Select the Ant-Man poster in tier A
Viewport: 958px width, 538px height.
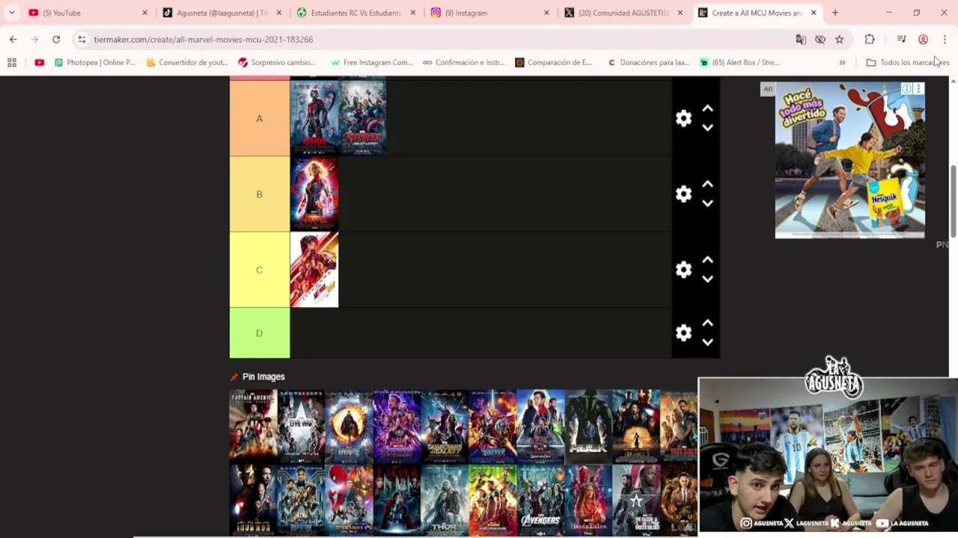(314, 118)
